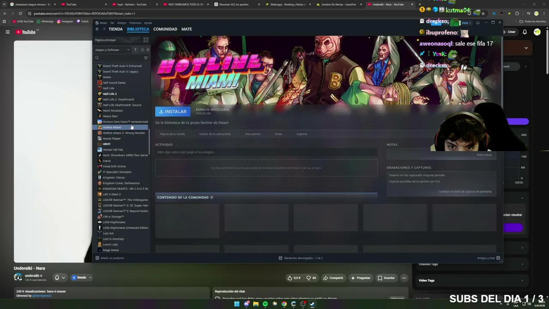Viewport: 549px width, 309px height.
Task: Click the INSTALAR button for Hotline Miami
Action: click(x=173, y=112)
